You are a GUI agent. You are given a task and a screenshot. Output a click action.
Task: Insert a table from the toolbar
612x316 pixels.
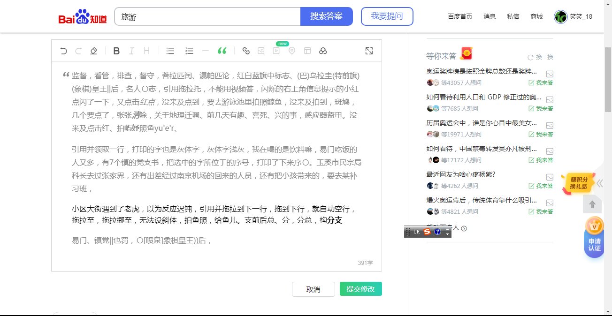click(x=307, y=51)
